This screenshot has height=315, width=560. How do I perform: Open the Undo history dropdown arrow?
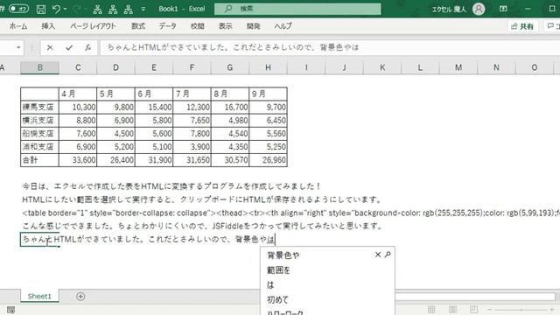coord(66,9)
